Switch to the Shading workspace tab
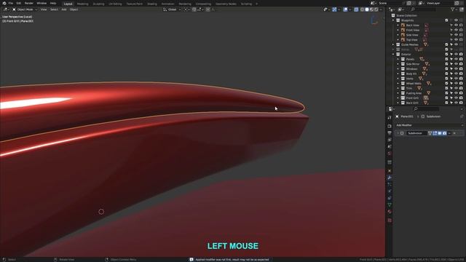Viewport: 466px width, 262px height. 152,4
